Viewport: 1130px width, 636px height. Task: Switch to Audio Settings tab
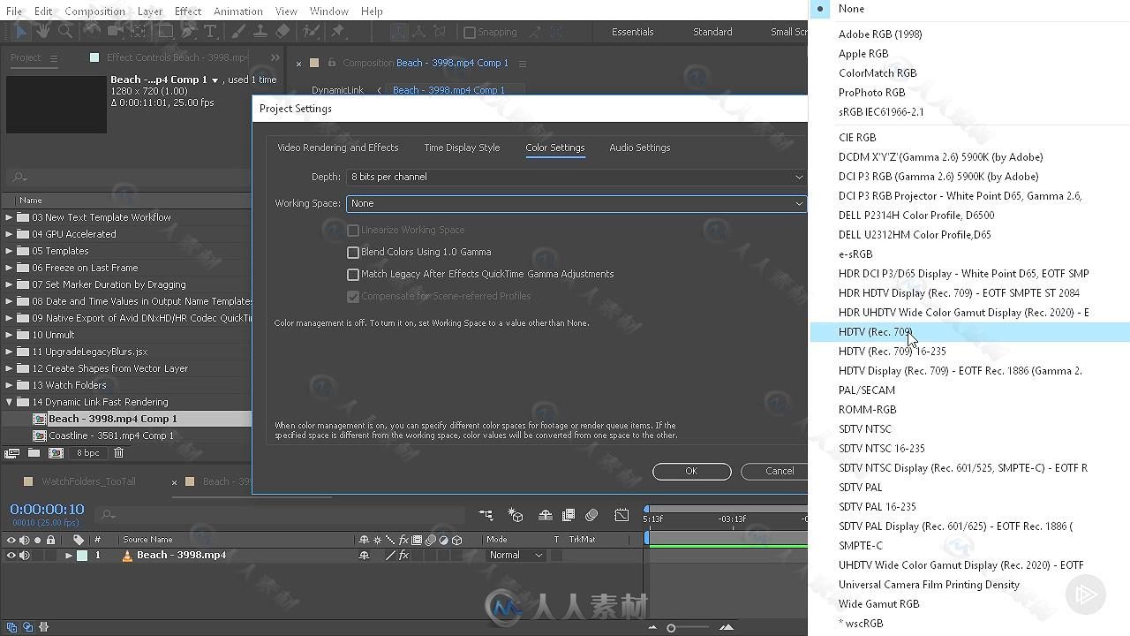pos(640,148)
